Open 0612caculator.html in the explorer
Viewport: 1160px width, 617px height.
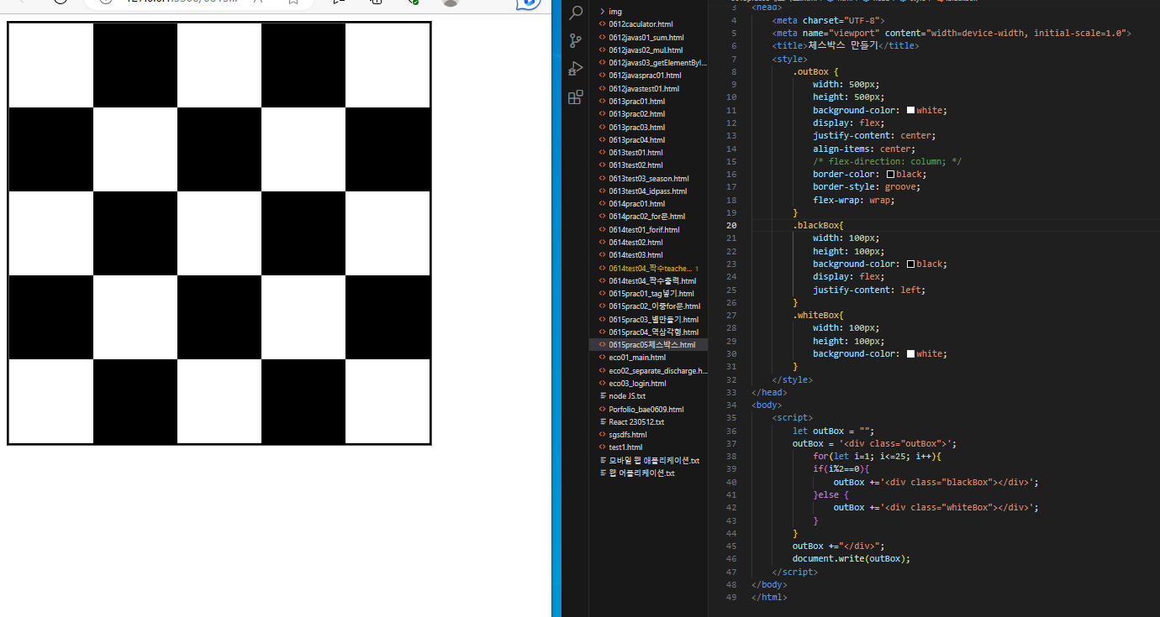pos(640,24)
